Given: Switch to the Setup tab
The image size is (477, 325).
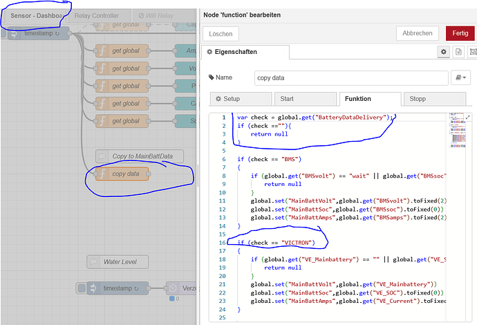Looking at the screenshot, I should point(240,99).
